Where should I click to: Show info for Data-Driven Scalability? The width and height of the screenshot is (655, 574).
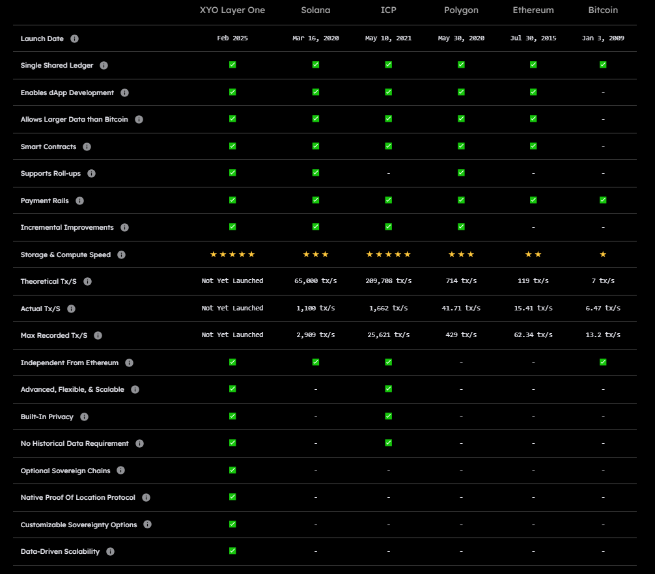(x=110, y=551)
